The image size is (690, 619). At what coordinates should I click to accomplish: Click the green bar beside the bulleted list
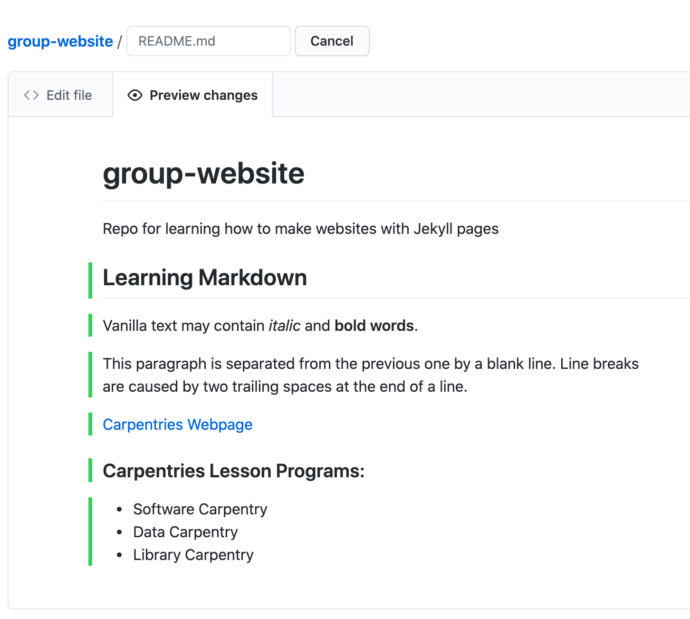pyautogui.click(x=90, y=532)
